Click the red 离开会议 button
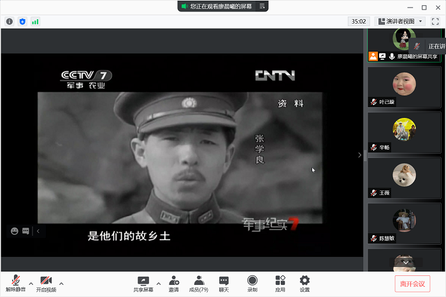 click(412, 284)
